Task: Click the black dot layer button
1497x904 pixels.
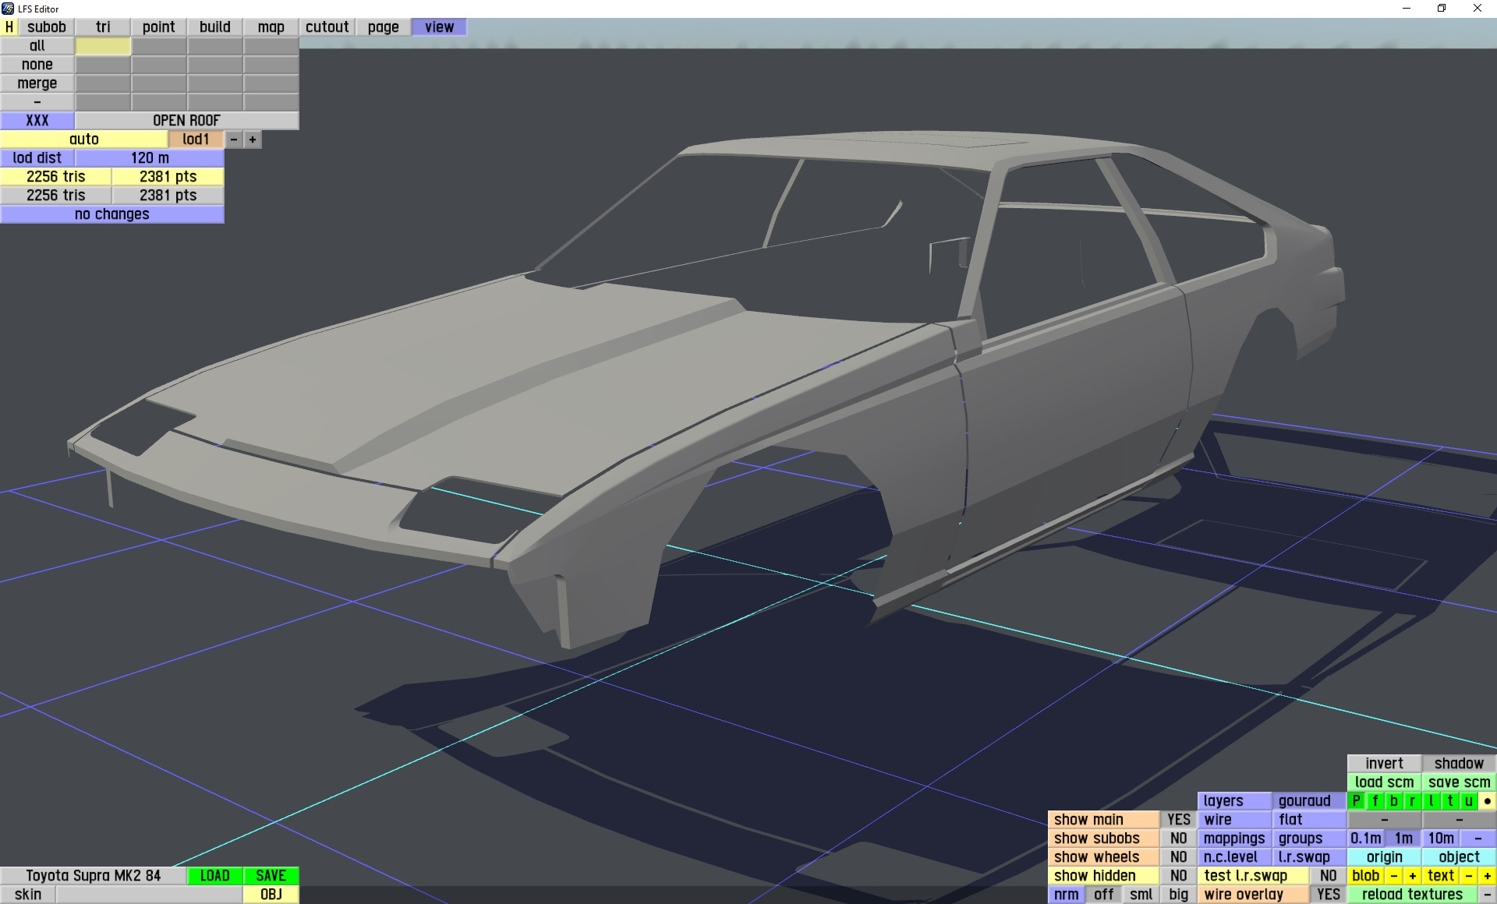Action: (x=1487, y=801)
